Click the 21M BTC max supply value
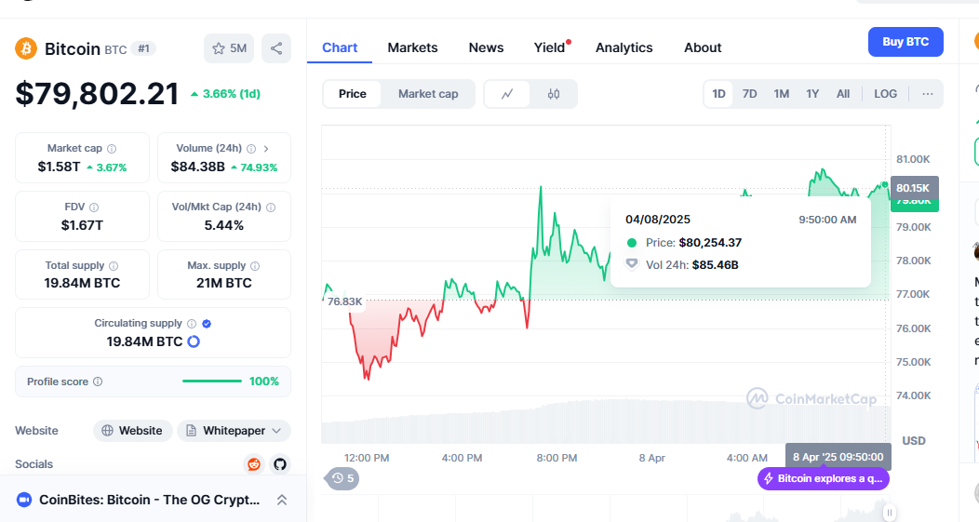 (224, 283)
